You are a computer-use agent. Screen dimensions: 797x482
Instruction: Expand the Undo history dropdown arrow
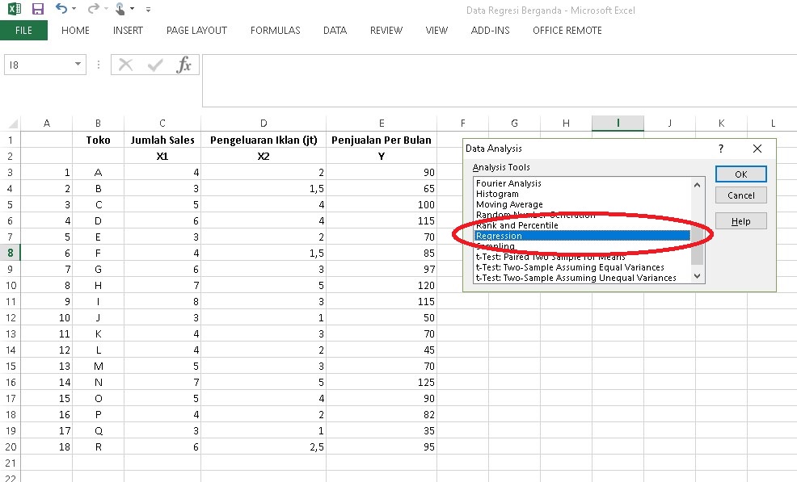(x=74, y=10)
